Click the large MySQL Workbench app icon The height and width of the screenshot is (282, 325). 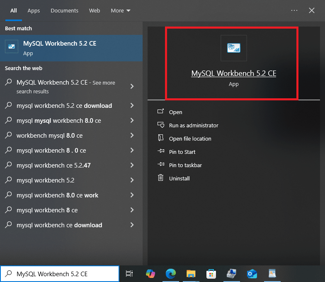coord(234,48)
